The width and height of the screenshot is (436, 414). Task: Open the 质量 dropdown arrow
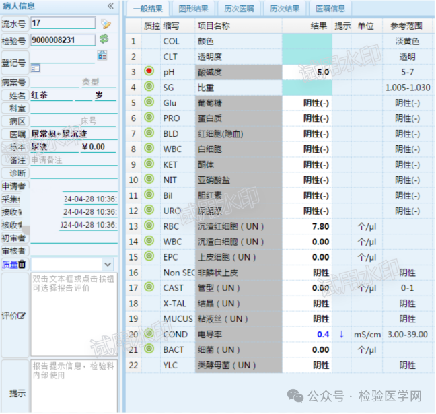coord(108,264)
